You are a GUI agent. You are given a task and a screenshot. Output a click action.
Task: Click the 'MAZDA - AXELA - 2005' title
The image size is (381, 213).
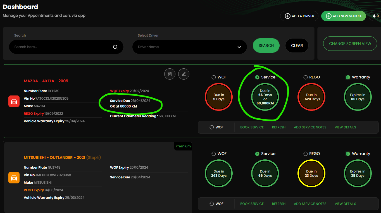point(46,81)
